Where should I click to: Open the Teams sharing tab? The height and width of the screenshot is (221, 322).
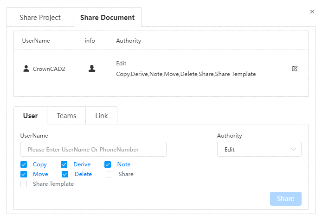click(x=66, y=116)
